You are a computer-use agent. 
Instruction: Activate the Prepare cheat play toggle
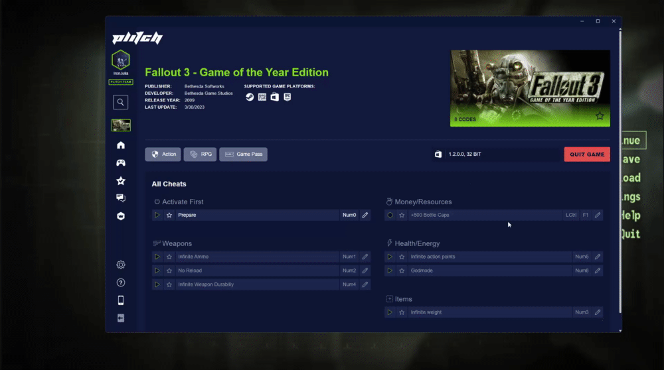point(157,215)
